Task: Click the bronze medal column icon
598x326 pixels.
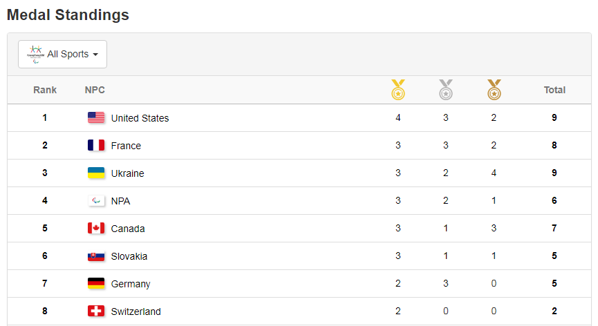Action: click(494, 90)
